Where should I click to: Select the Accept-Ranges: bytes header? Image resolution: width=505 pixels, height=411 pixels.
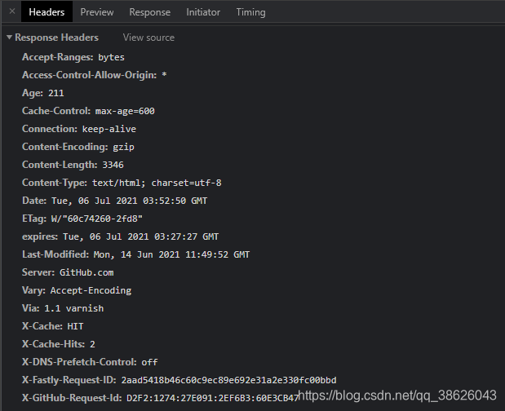click(x=73, y=57)
